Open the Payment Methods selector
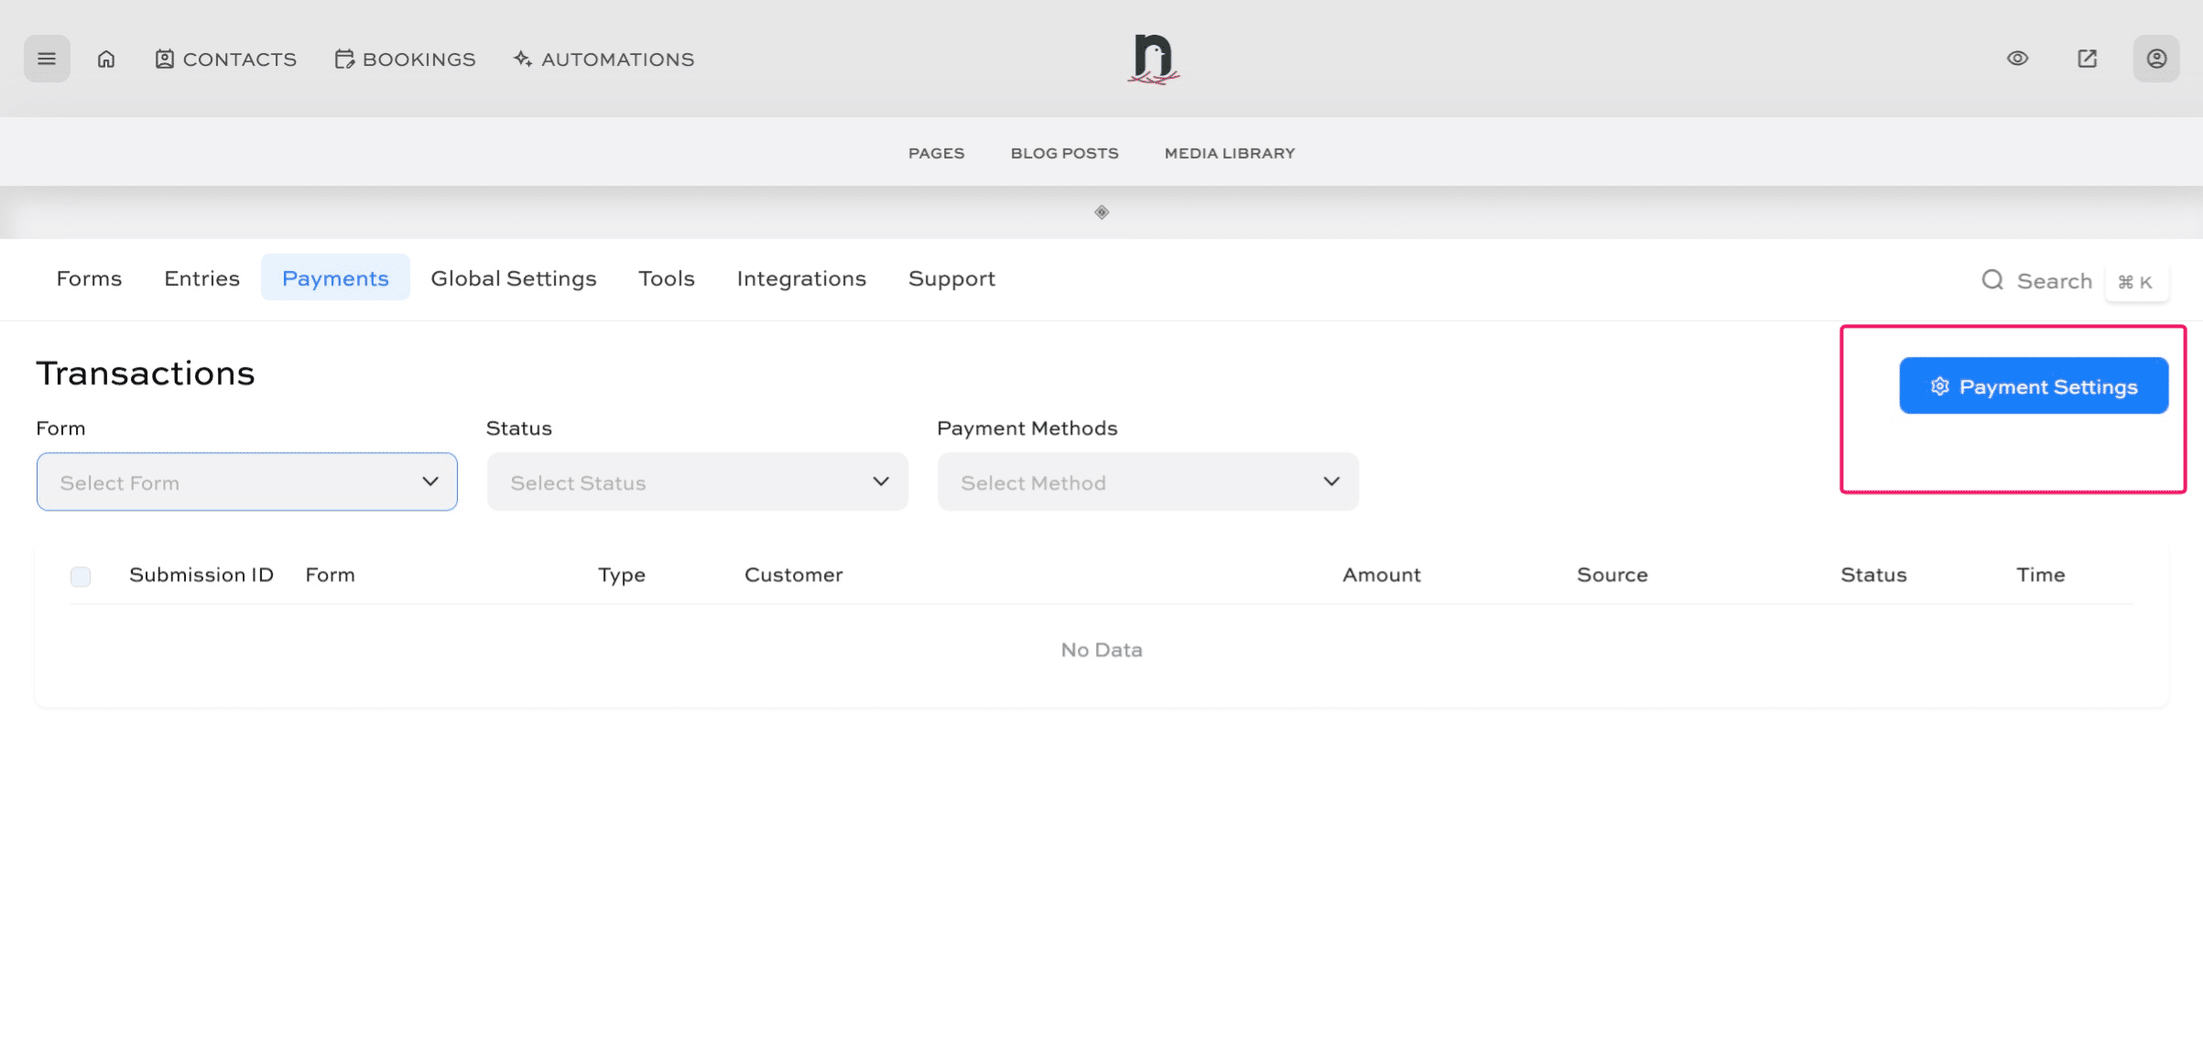2203x1063 pixels. (x=1146, y=482)
